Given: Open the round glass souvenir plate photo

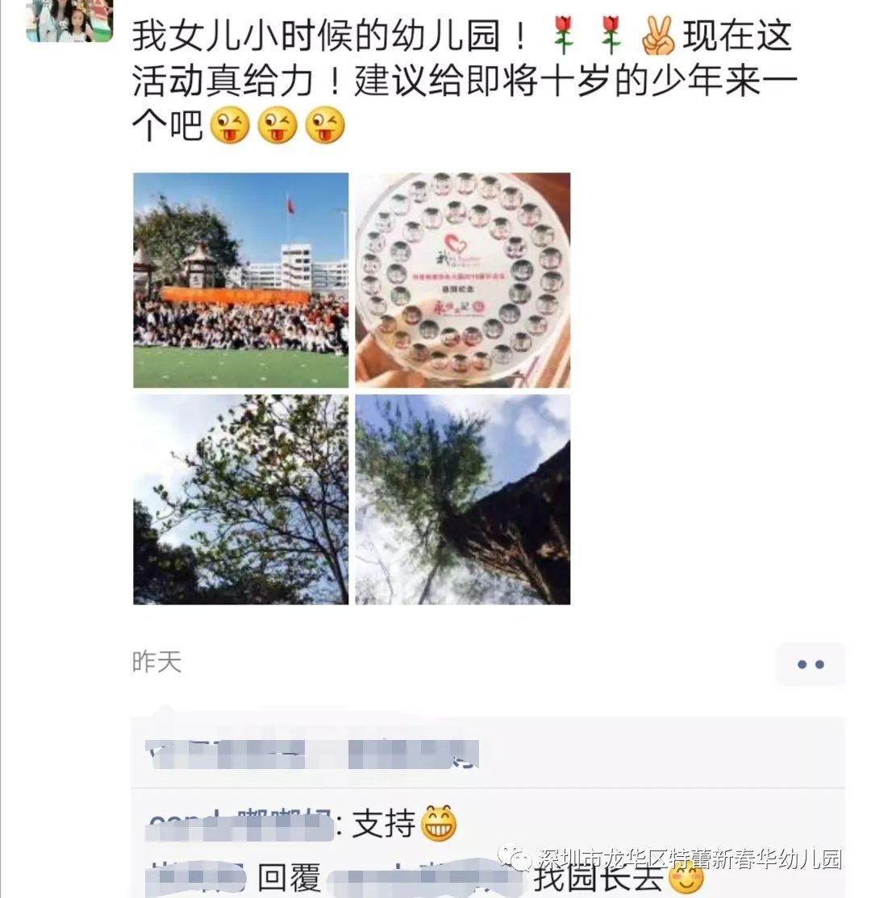Looking at the screenshot, I should pos(462,280).
